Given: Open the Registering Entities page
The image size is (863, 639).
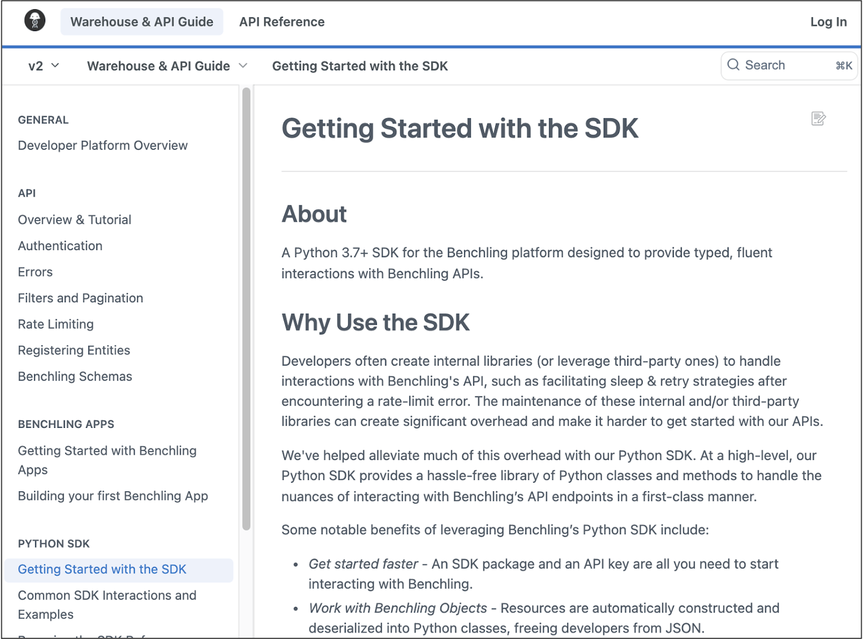Looking at the screenshot, I should point(74,350).
